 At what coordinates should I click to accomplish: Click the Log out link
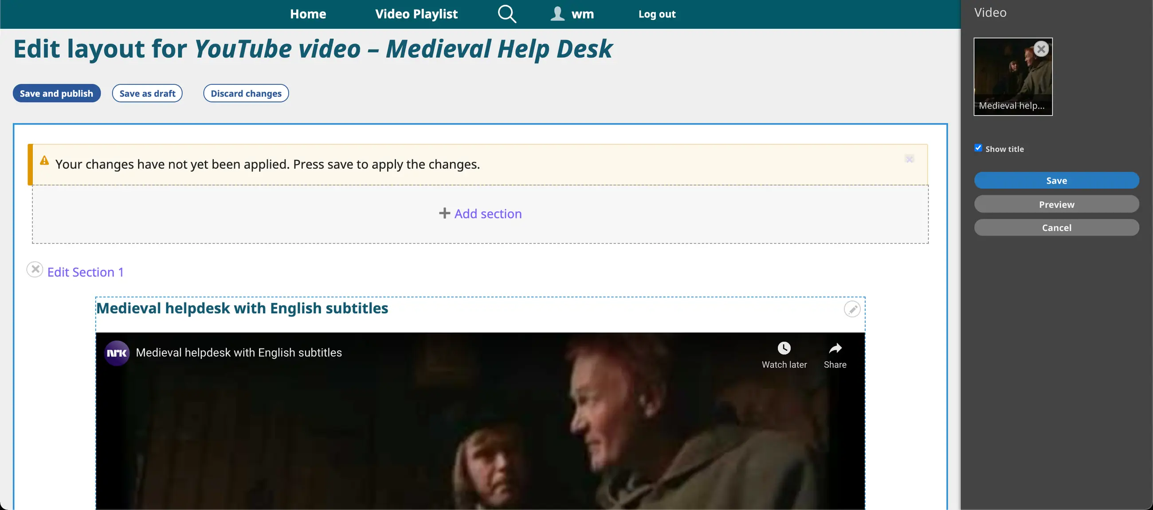[657, 14]
